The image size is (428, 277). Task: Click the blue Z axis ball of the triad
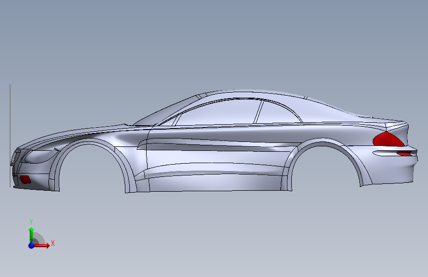click(32, 245)
